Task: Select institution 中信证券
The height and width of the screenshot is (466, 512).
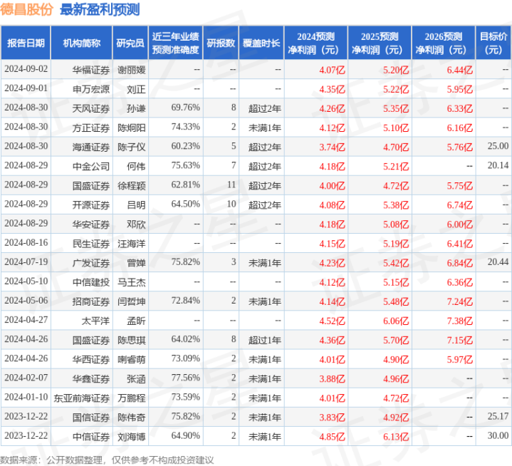Action: 91,437
